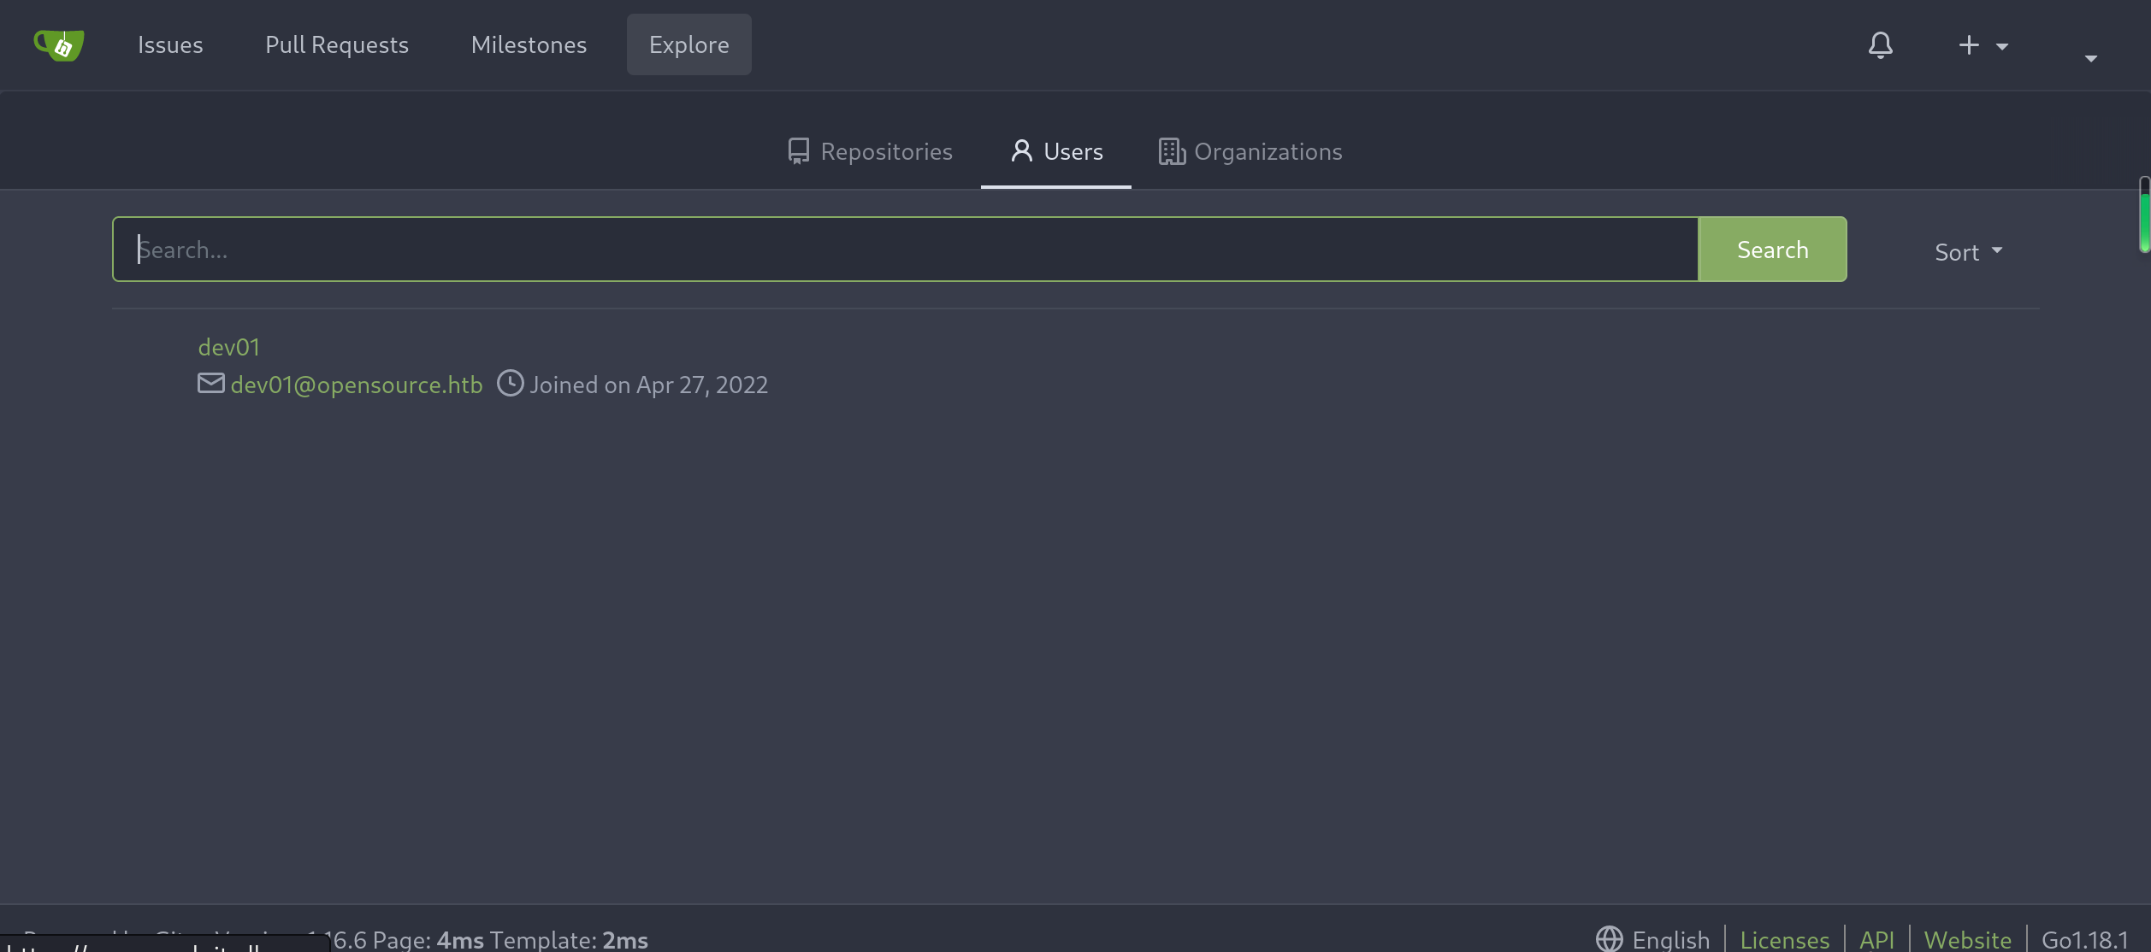Open the Milestones page
Viewport: 2151px width, 952px height.
pyautogui.click(x=529, y=44)
